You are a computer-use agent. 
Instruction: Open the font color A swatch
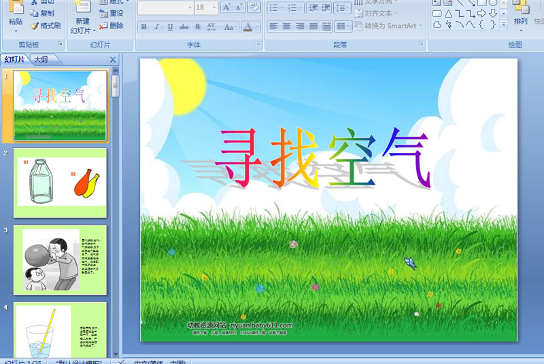coord(248,27)
